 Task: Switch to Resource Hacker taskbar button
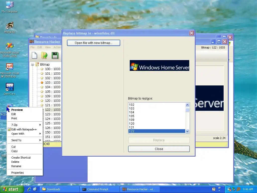tap(140, 189)
